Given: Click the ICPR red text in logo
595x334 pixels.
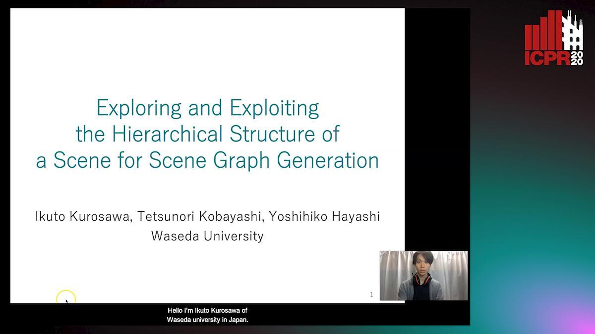Looking at the screenshot, I should tap(547, 58).
